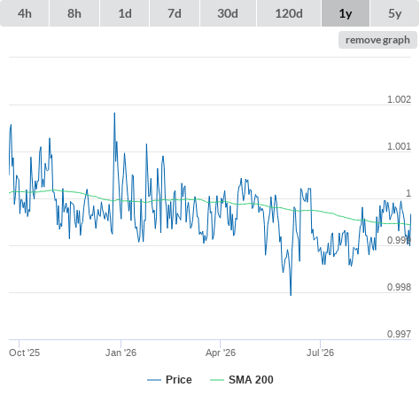Viewport: 420px width, 403px height.
Task: Switch chart to 5y range
Action: click(x=394, y=13)
